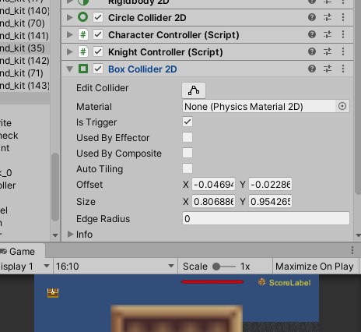Click the Circle Collider 2D component icon

pyautogui.click(x=83, y=17)
